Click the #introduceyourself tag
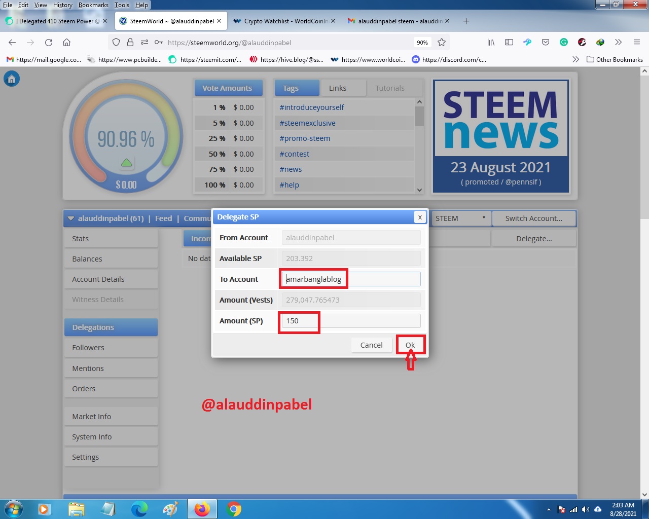 point(312,107)
